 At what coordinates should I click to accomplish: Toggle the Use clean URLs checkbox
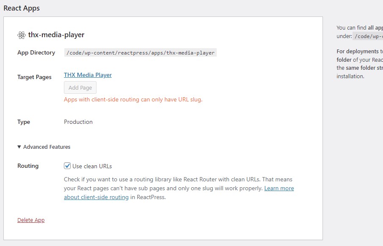(67, 166)
